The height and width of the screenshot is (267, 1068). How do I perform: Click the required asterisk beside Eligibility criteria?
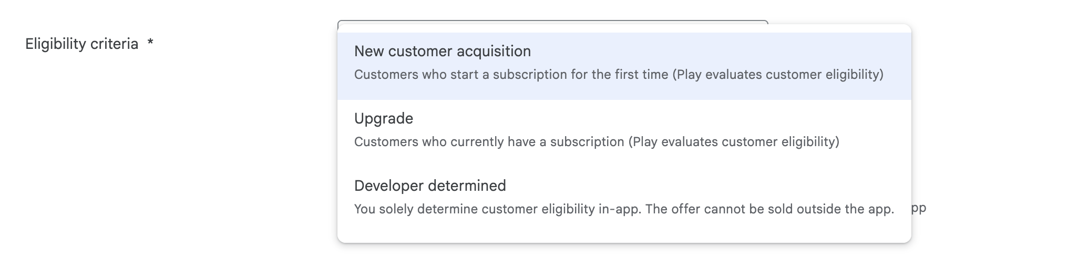pyautogui.click(x=150, y=43)
